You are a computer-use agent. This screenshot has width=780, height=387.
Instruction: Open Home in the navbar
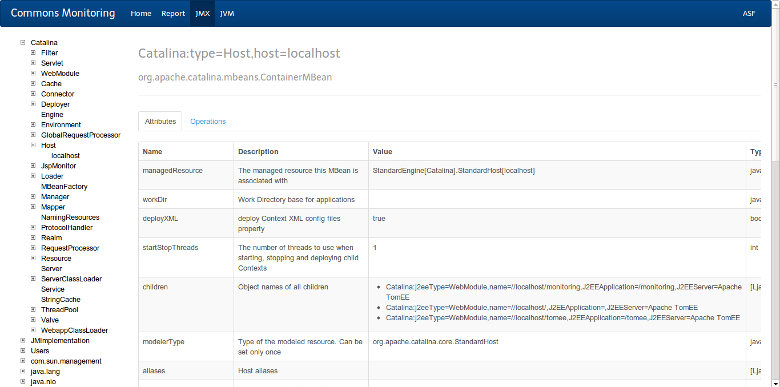click(141, 13)
